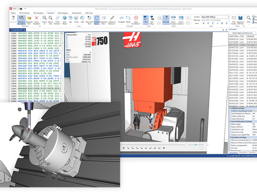Switch to Front view
The image size is (257, 192).
click(x=76, y=20)
